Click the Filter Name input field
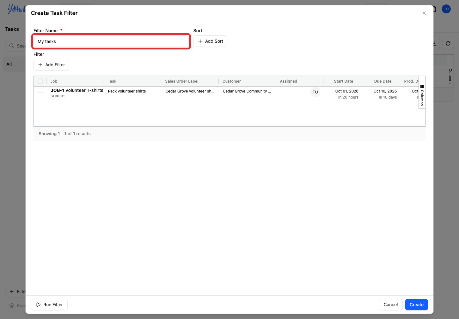 (111, 41)
